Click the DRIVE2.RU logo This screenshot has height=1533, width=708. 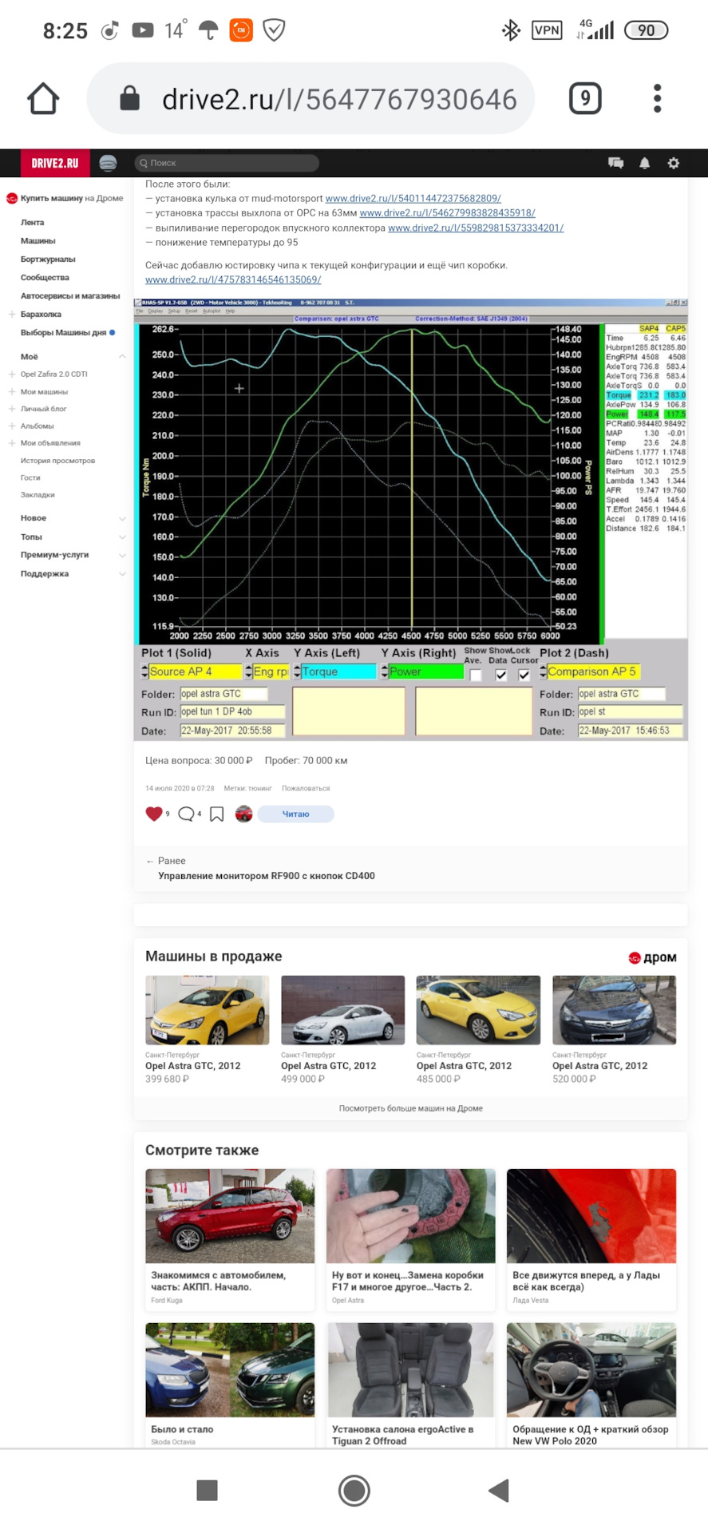54,163
